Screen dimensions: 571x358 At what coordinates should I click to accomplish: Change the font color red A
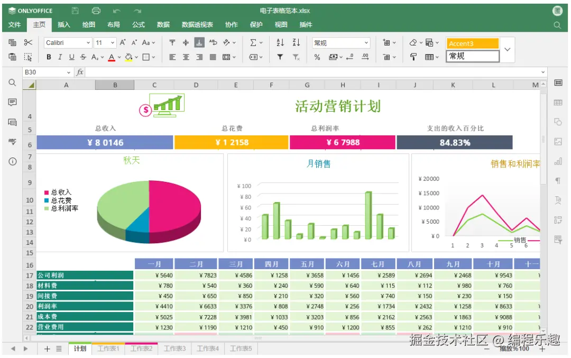(x=112, y=57)
